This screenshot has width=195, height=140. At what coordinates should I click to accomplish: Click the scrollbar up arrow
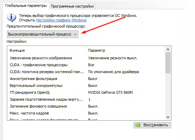pos(168,49)
